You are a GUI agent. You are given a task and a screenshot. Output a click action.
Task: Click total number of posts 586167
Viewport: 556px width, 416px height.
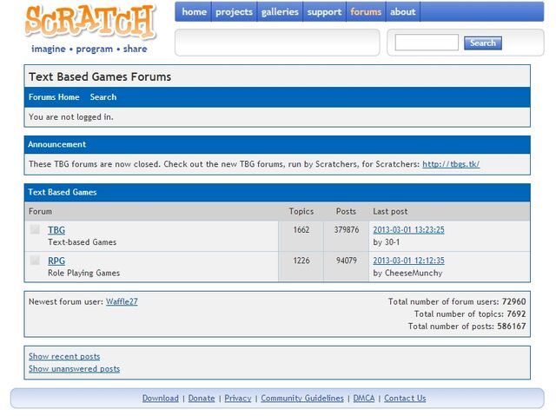click(512, 327)
